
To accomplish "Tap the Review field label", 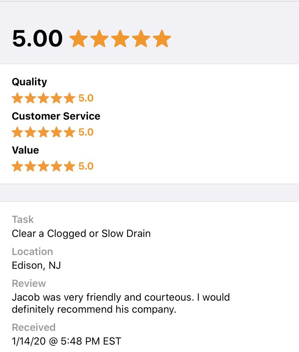I will [29, 284].
